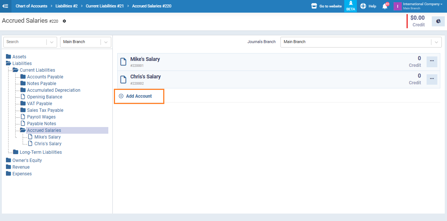Image resolution: width=447 pixels, height=221 pixels.
Task: Click the back arrow menu icon
Action: [x=5, y=6]
